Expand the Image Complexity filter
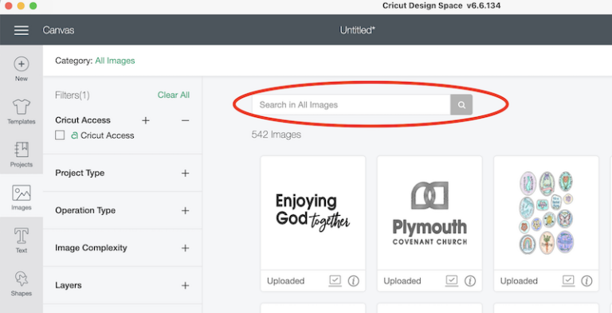This screenshot has height=313, width=612. (x=186, y=248)
